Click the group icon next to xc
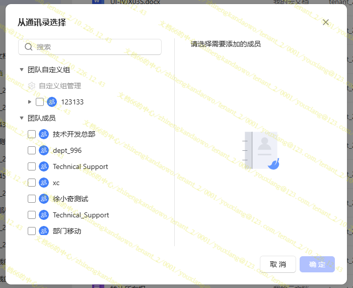This screenshot has width=353, height=288. 44,183
